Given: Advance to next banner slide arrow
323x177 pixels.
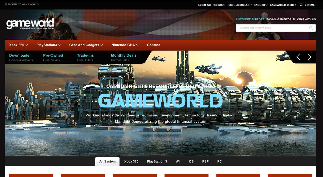Looking at the screenshot, I should 309,57.
